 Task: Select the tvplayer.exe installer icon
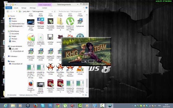pos(80,21)
